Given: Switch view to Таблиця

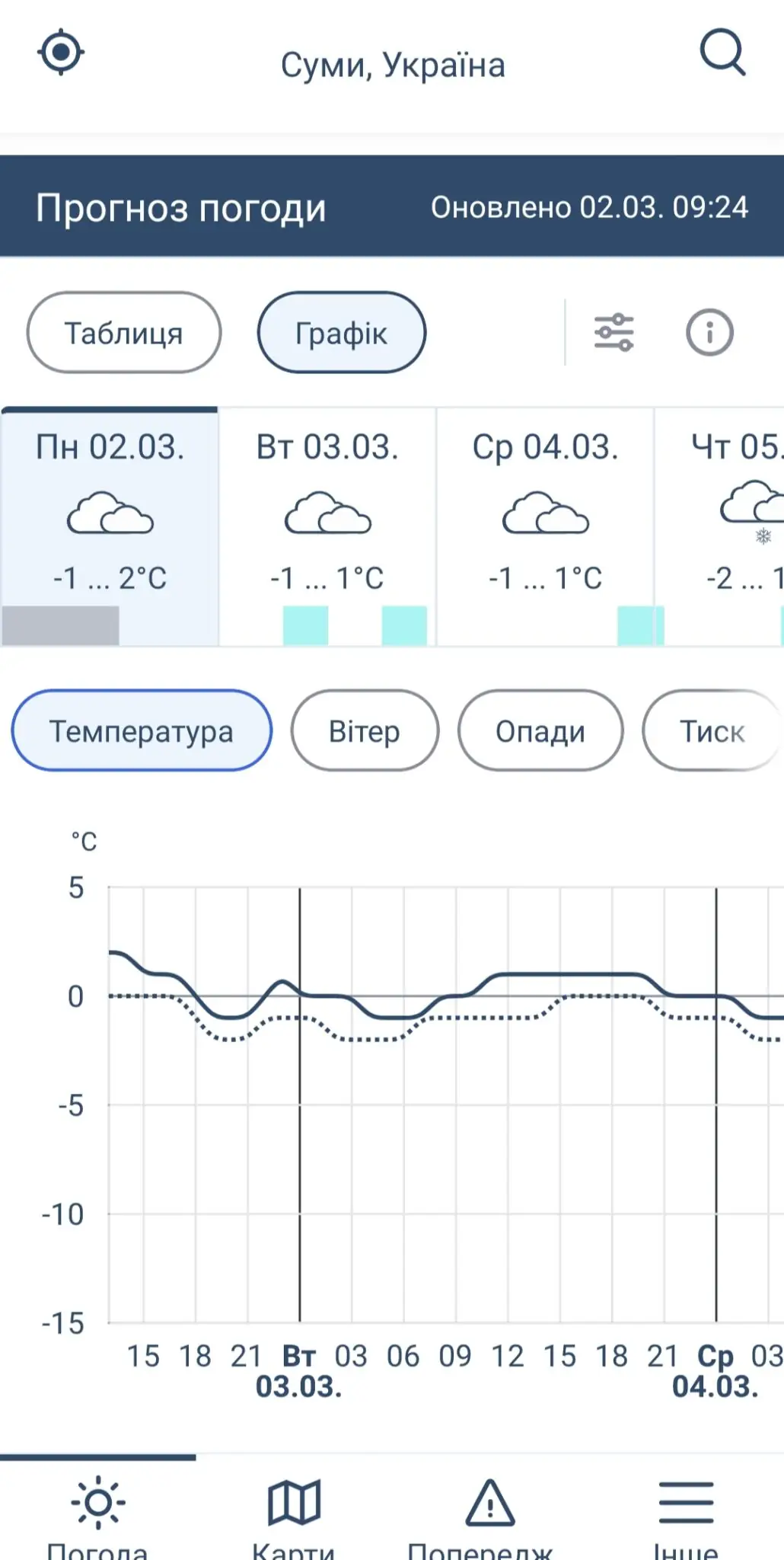Looking at the screenshot, I should point(124,333).
